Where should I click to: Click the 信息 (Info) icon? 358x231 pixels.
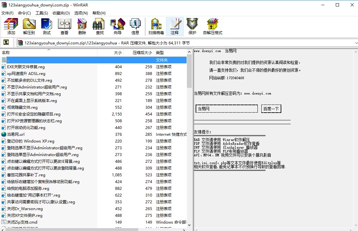coord(135,26)
